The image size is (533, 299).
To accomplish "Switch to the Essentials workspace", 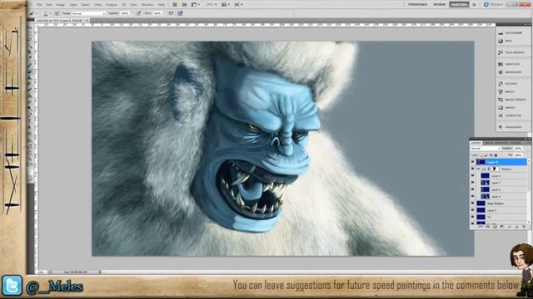I will click(x=418, y=4).
